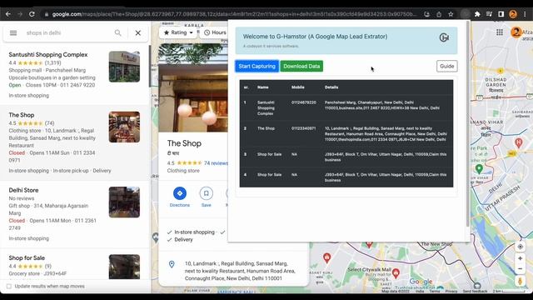This screenshot has width=533, height=300.
Task: Go back using browser back arrow
Action: pos(8,14)
